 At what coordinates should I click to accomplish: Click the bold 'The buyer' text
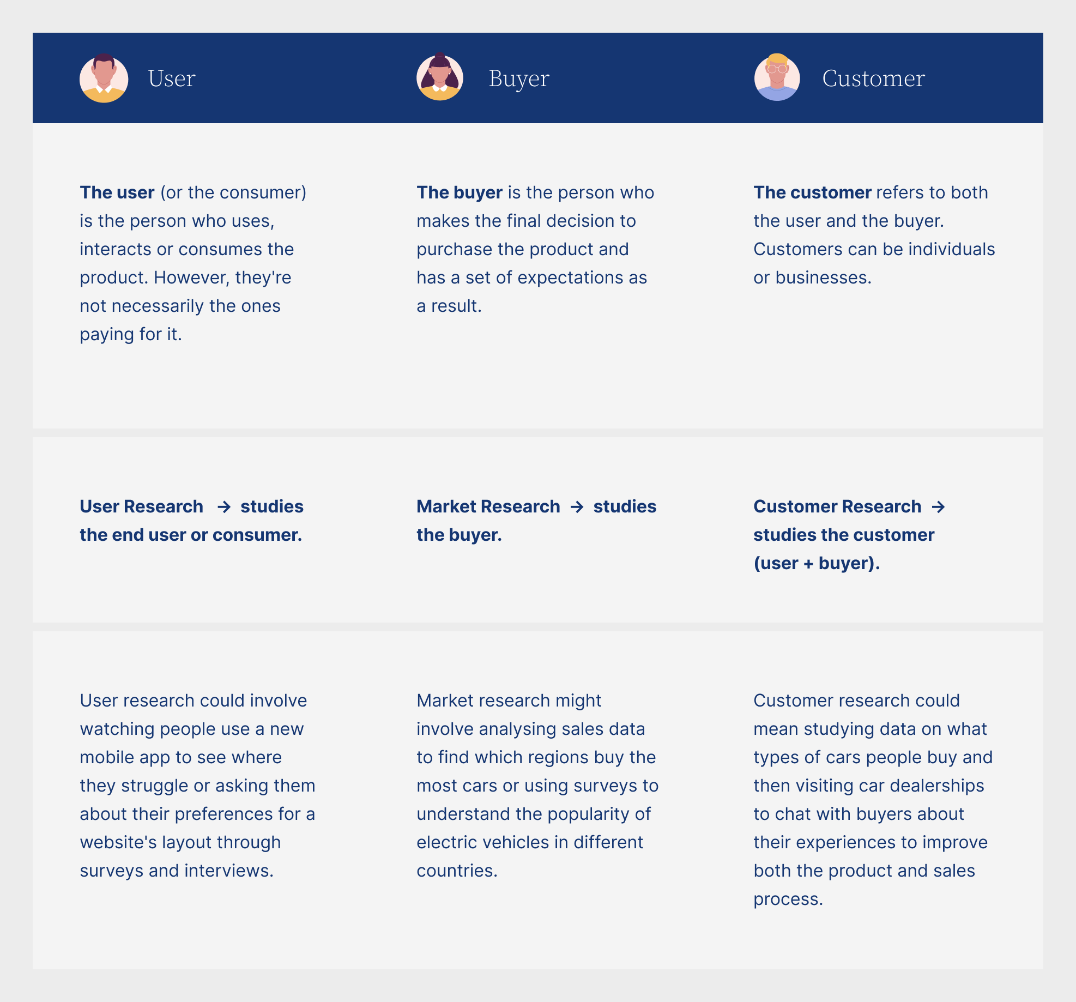pyautogui.click(x=460, y=192)
